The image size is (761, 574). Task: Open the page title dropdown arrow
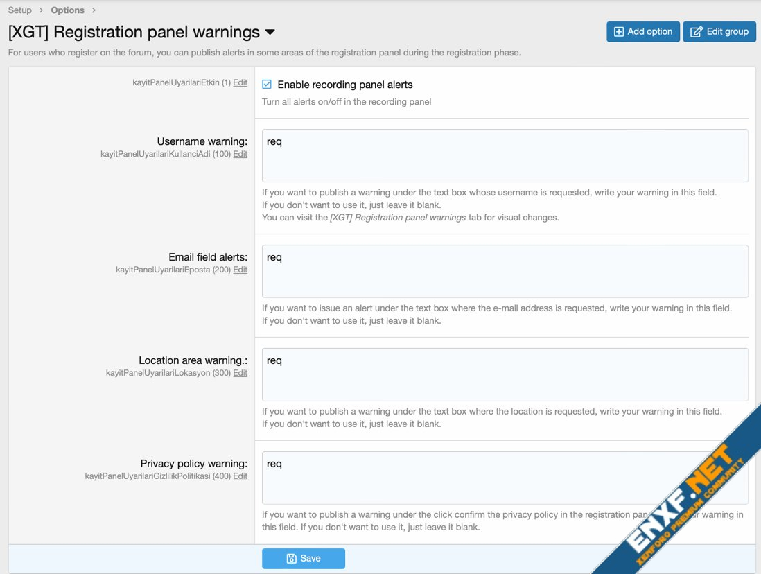pyautogui.click(x=270, y=33)
